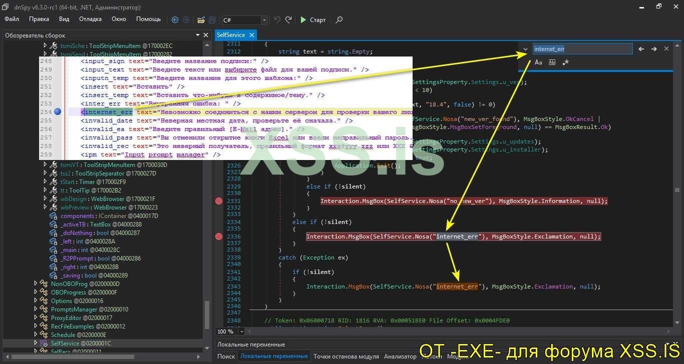684x364 pixels.
Task: Redo using the toolbar redo arrow
Action: [288, 20]
